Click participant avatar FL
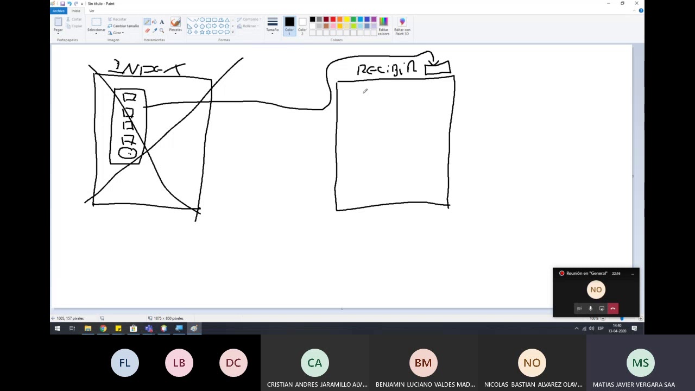Screen dimensions: 695x391 [x=125, y=363]
